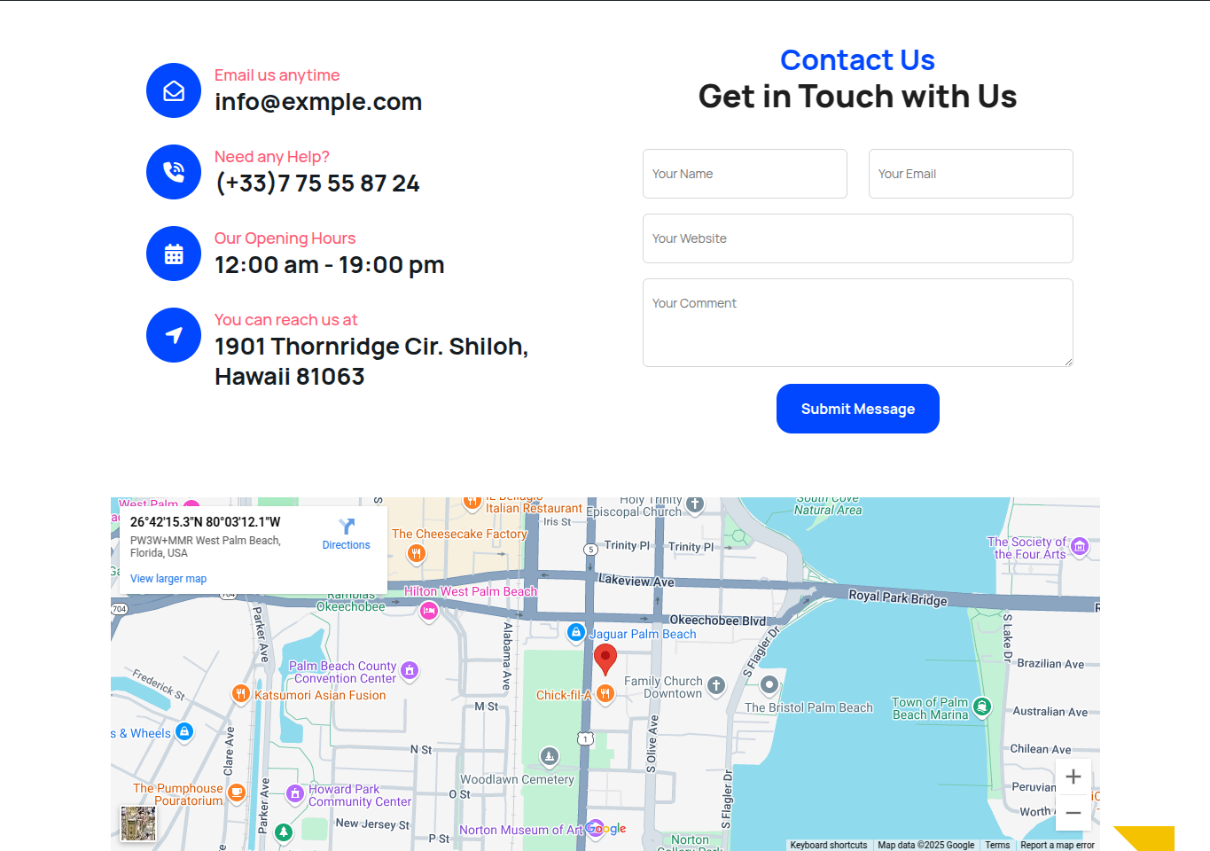Click the phone call icon

pos(174,172)
